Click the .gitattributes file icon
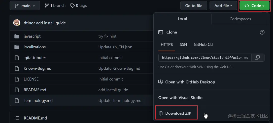 click(17, 58)
